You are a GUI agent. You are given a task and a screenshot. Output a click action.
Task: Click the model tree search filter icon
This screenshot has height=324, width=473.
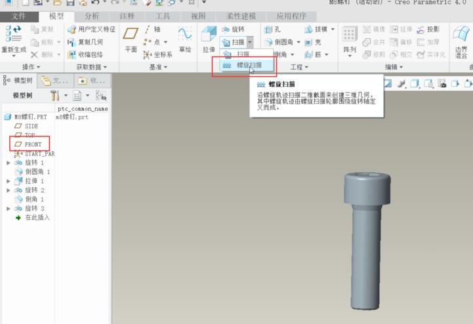(x=101, y=96)
